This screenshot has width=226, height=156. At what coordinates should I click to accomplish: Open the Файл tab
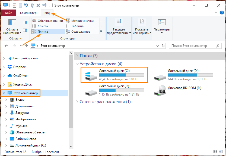point(8,13)
